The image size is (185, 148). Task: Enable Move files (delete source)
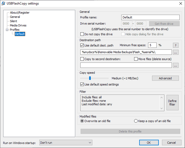[x=136, y=59]
